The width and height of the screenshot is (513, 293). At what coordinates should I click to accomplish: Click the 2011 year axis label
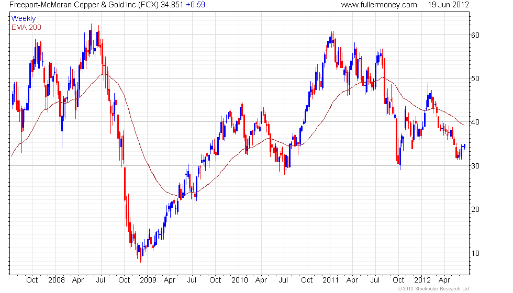(330, 280)
